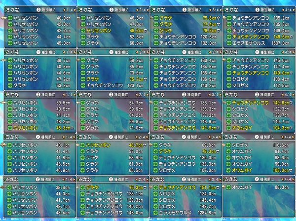Select the クラゲ 64.2cm entry

tap(112, 115)
